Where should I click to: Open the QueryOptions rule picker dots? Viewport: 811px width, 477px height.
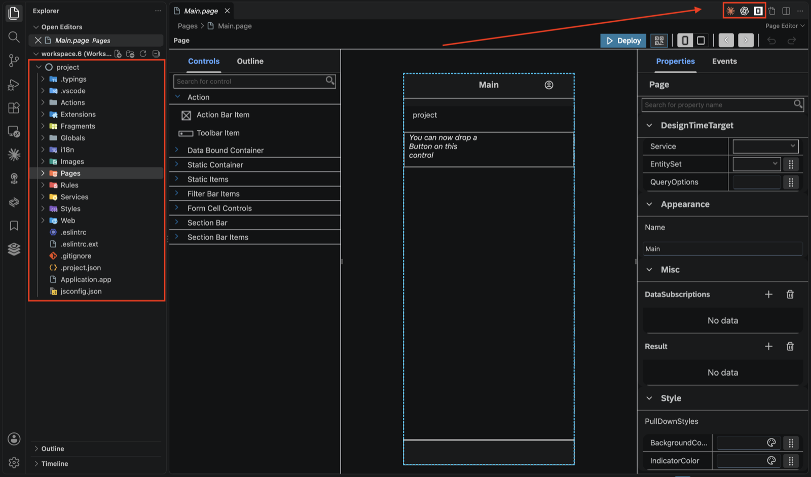791,182
